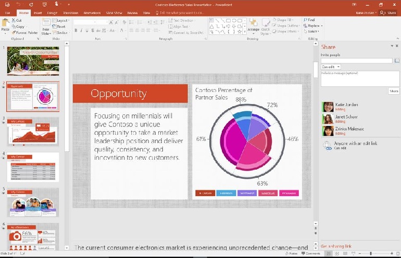Click the Zoom out minus button
The image size is (401, 258).
(360, 253)
